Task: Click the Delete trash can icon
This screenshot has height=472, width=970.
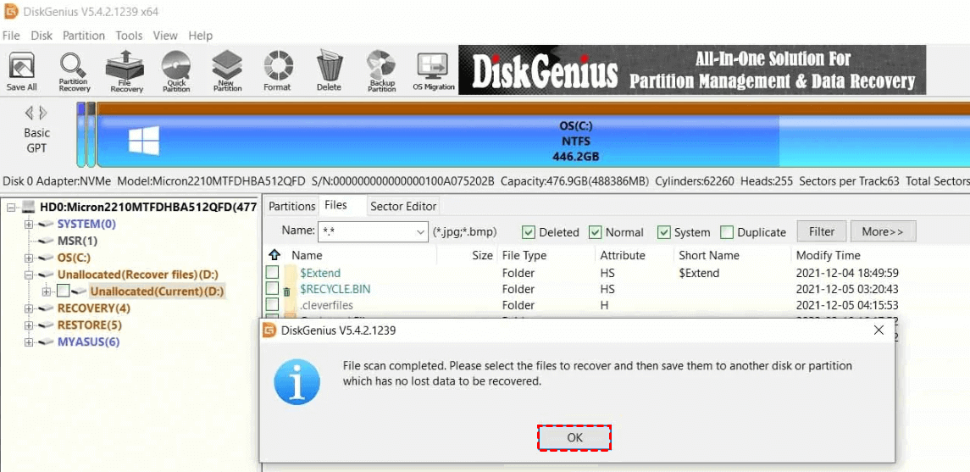Action: tap(329, 72)
